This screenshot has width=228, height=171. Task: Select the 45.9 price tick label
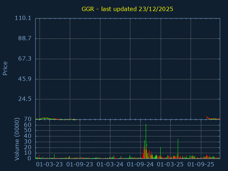click(25, 79)
